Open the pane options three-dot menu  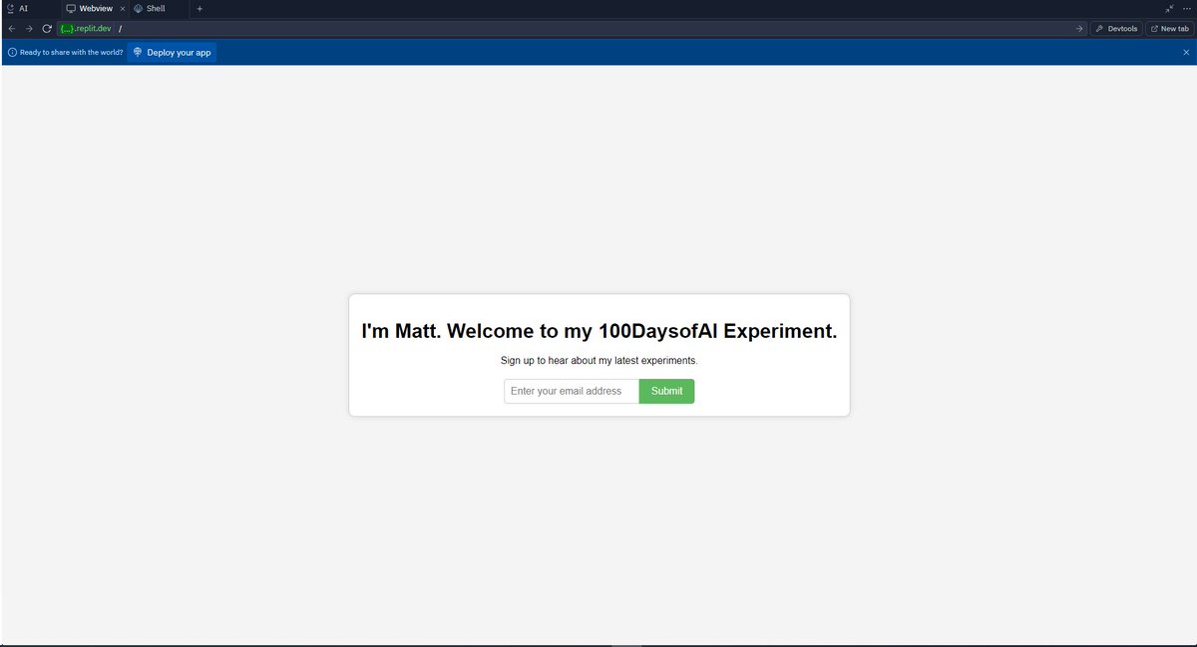[1186, 8]
